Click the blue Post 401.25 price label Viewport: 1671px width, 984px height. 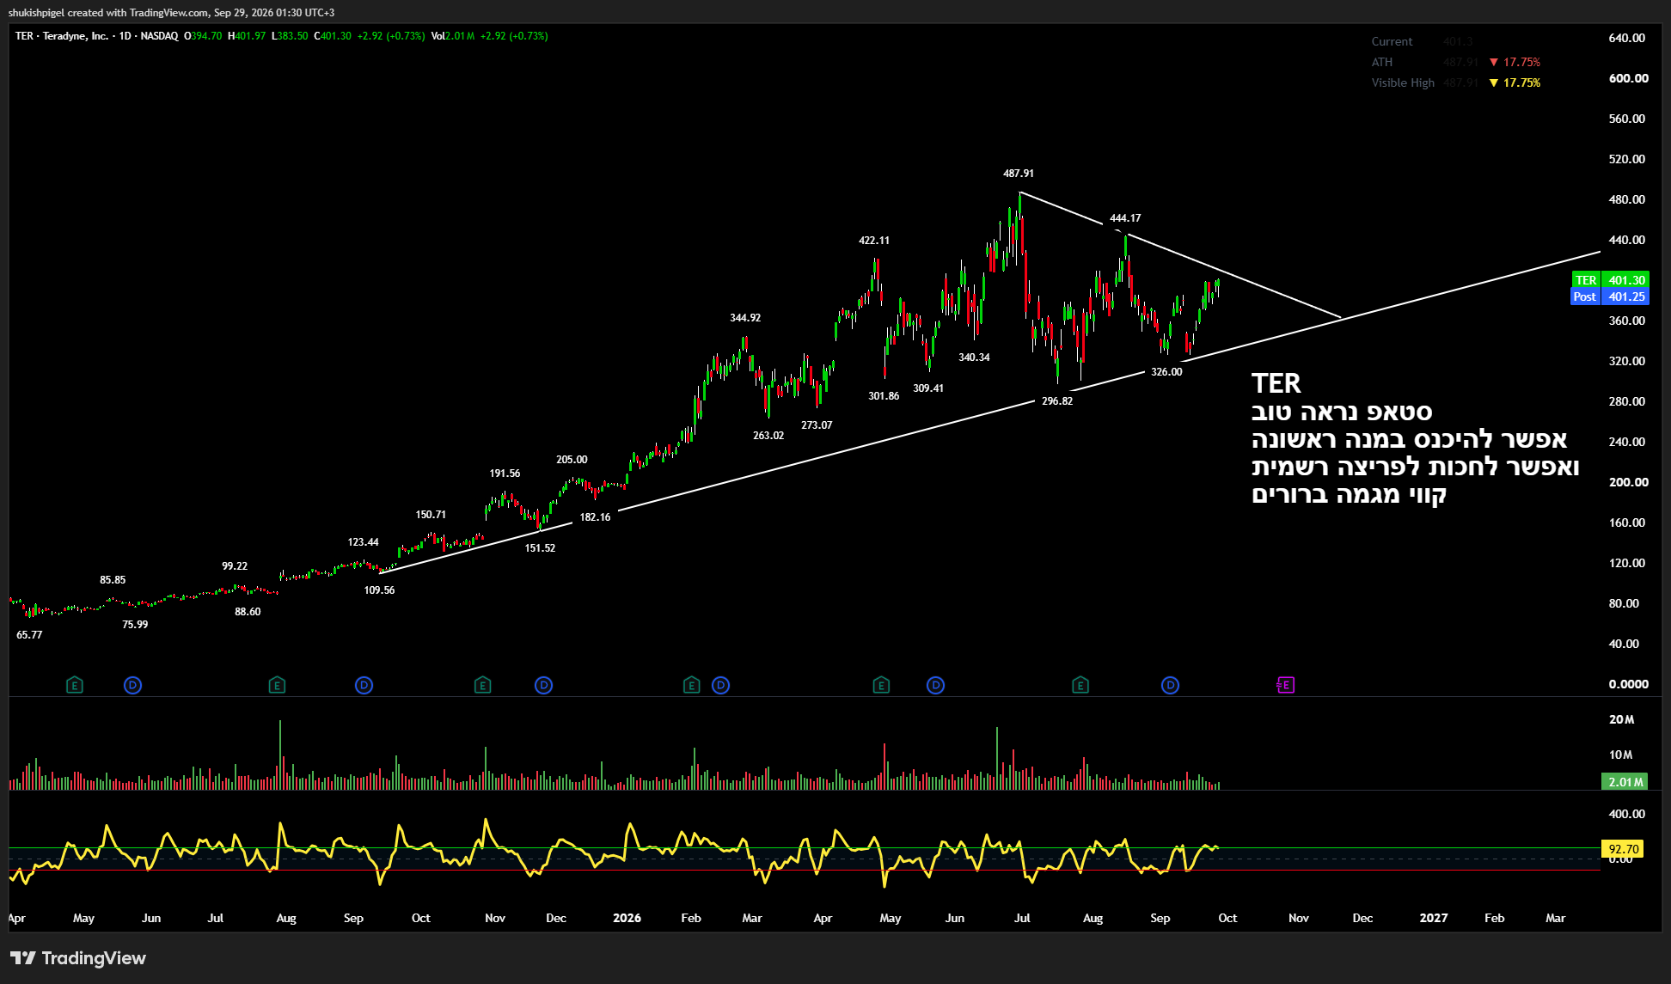(x=1610, y=296)
